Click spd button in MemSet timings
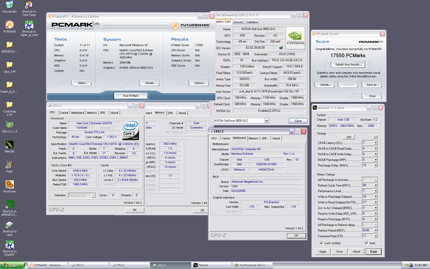Screen dimensions: 430x269 coord(349,137)
